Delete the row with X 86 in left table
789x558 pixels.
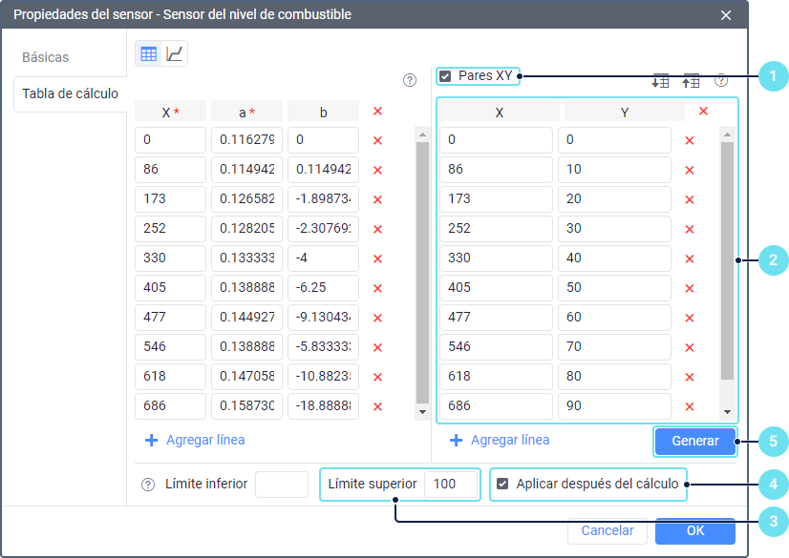pyautogui.click(x=377, y=170)
